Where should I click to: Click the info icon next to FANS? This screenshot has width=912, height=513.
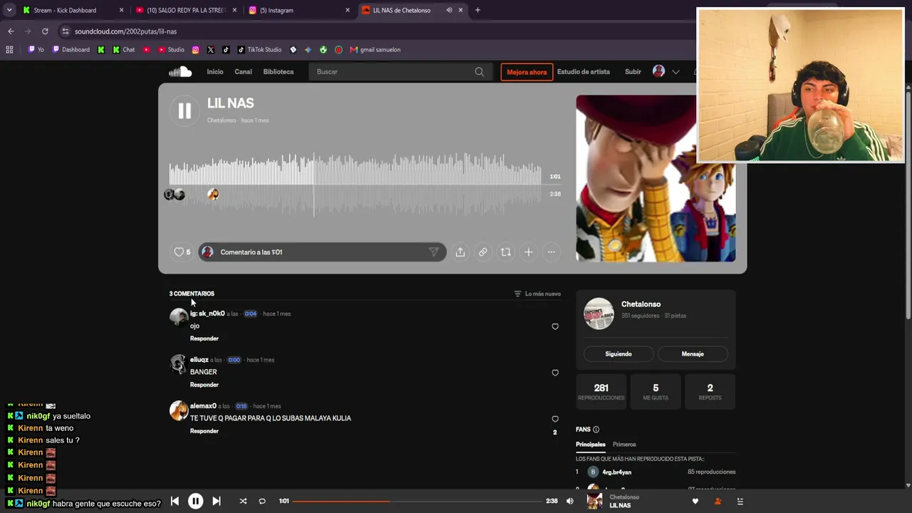point(596,430)
